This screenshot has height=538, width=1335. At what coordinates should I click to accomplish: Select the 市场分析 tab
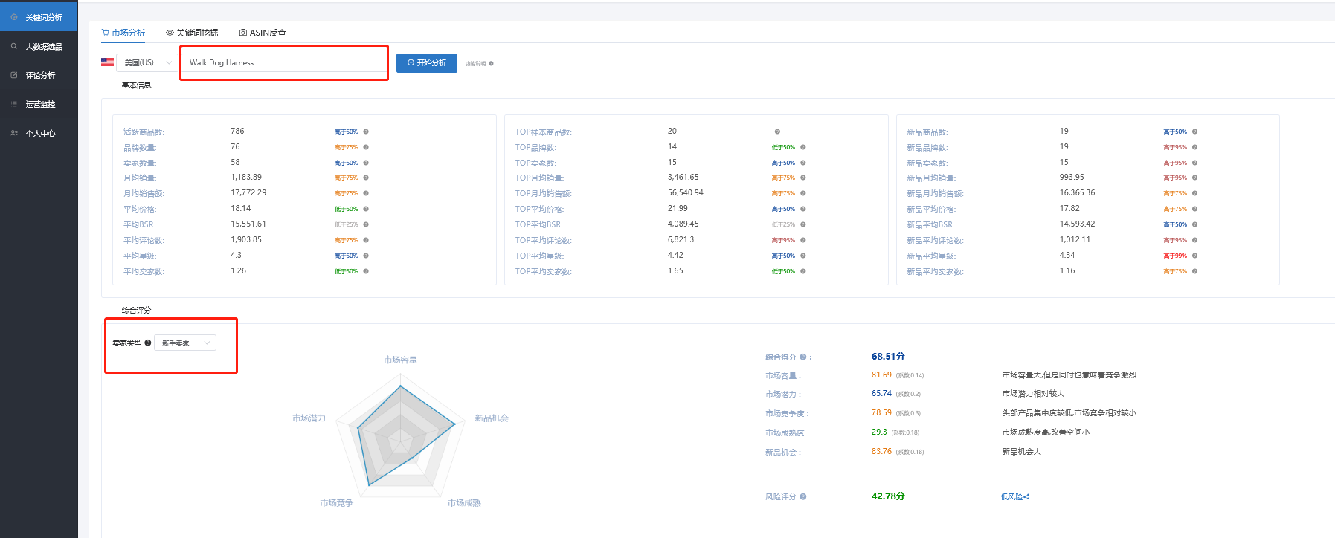coord(123,33)
